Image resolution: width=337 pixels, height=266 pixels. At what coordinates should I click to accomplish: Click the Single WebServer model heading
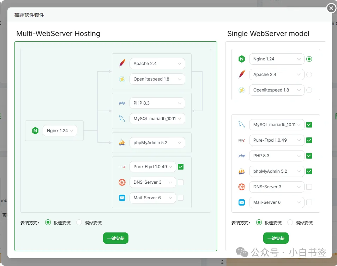point(268,34)
